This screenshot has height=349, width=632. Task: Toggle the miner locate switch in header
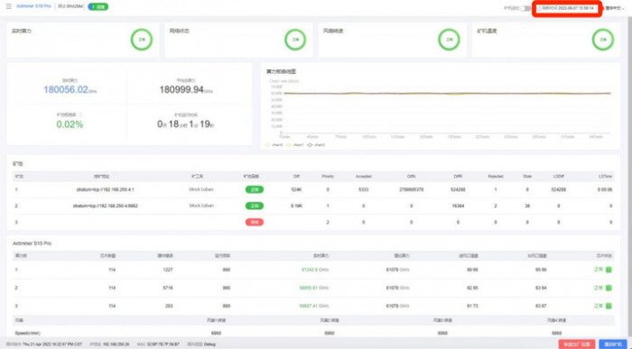(525, 8)
